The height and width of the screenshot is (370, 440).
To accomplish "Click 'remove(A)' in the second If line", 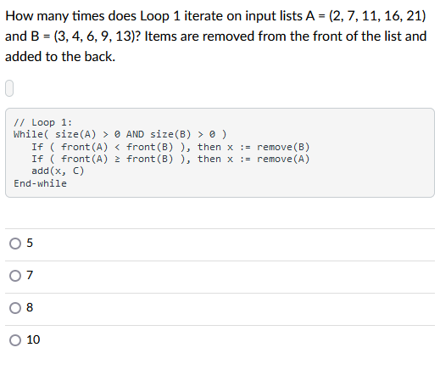I will 283,159.
